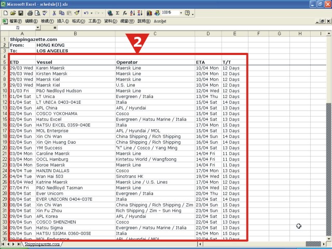This screenshot has height=249, width=332.
Task: Expand the Undo history dropdown arrow
Action: pyautogui.click(x=91, y=13)
